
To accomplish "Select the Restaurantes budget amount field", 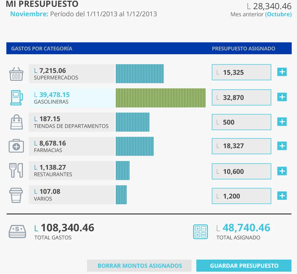I will tap(241, 171).
